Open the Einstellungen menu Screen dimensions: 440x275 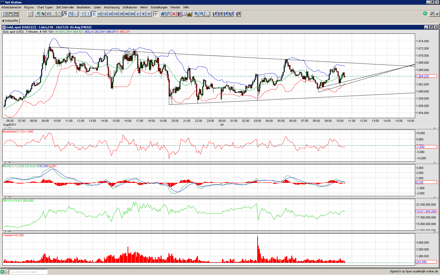tap(159, 7)
